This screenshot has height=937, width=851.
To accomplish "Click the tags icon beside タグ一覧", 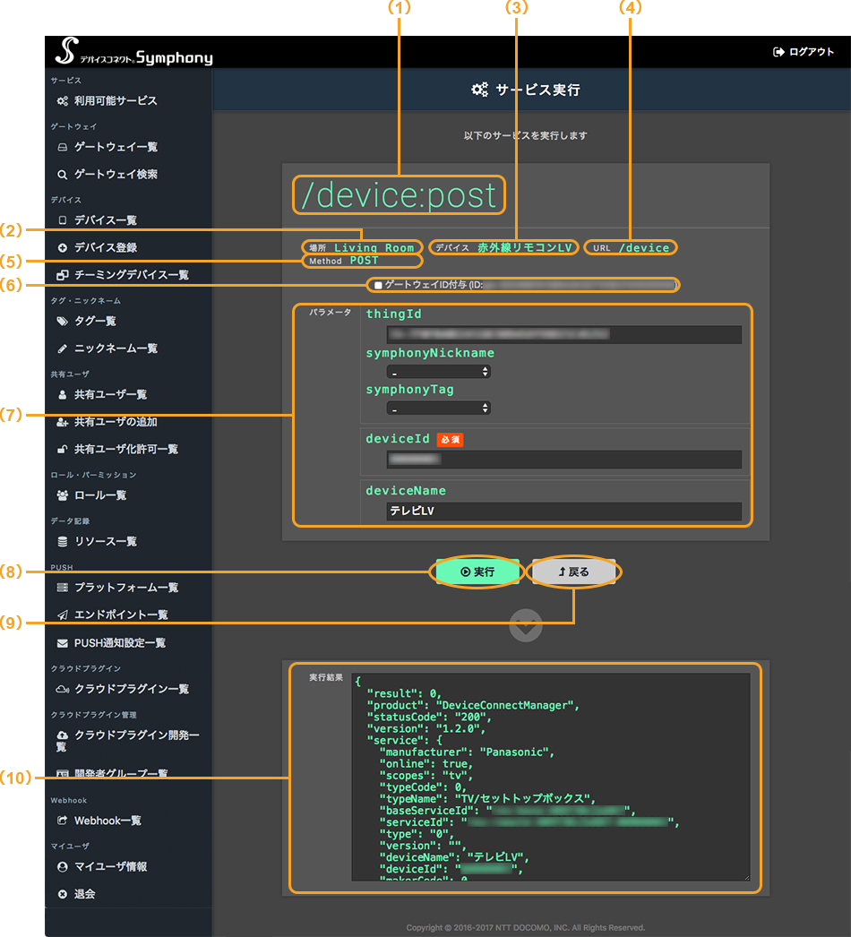I will (x=62, y=321).
